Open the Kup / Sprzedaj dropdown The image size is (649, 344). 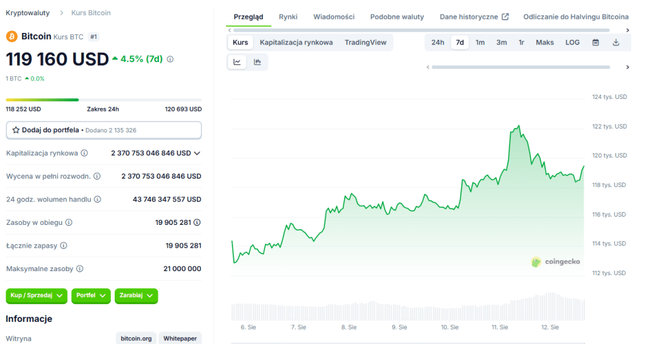(36, 296)
